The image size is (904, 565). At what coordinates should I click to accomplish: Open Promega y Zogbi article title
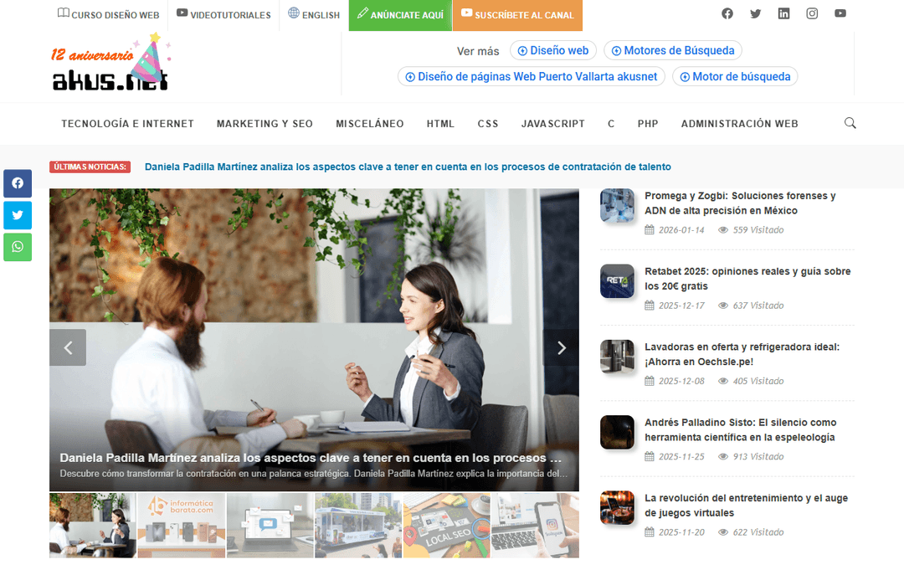[x=740, y=203]
